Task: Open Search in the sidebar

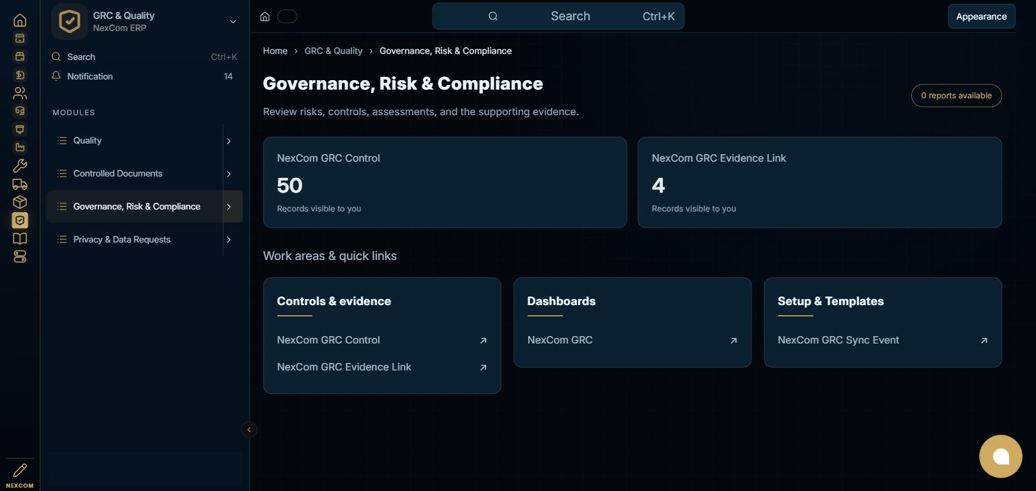Action: pos(145,57)
